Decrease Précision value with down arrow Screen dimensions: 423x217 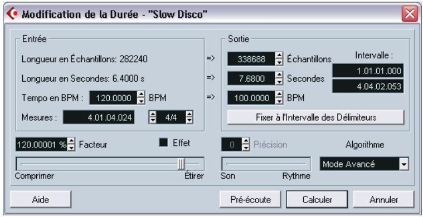coord(245,148)
